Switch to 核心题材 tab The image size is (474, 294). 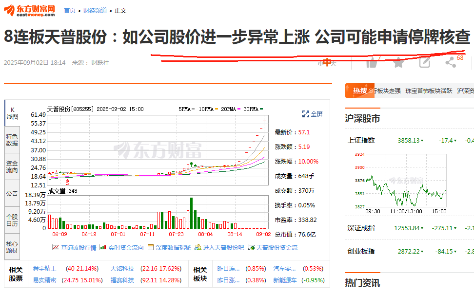coord(12,247)
